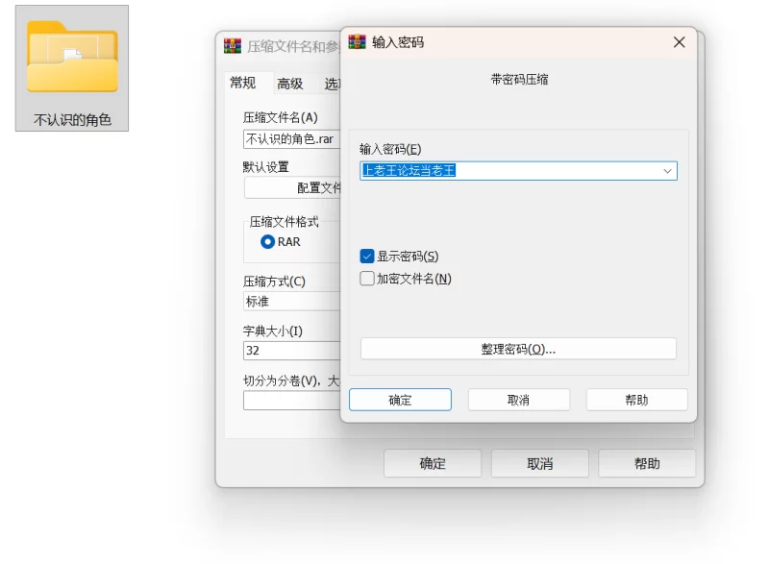Select the RAR format radio button
The height and width of the screenshot is (564, 769).
pyautogui.click(x=267, y=241)
